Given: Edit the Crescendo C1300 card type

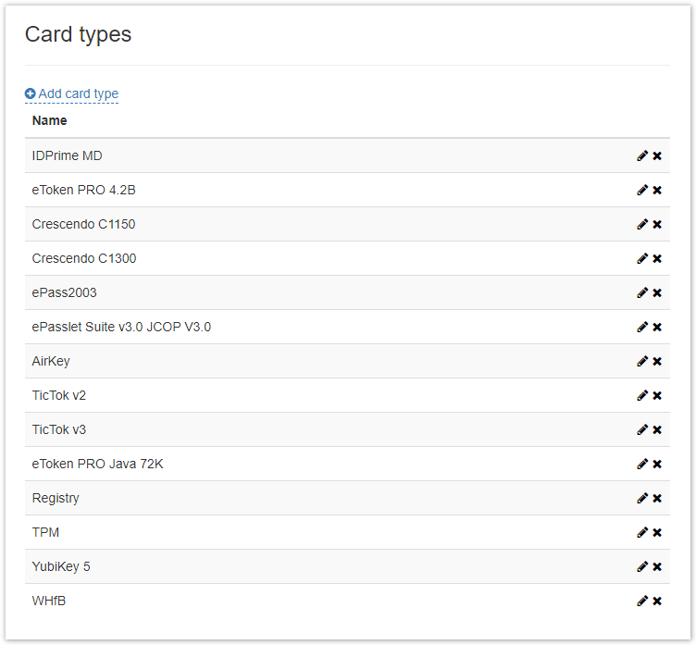Looking at the screenshot, I should [x=642, y=258].
